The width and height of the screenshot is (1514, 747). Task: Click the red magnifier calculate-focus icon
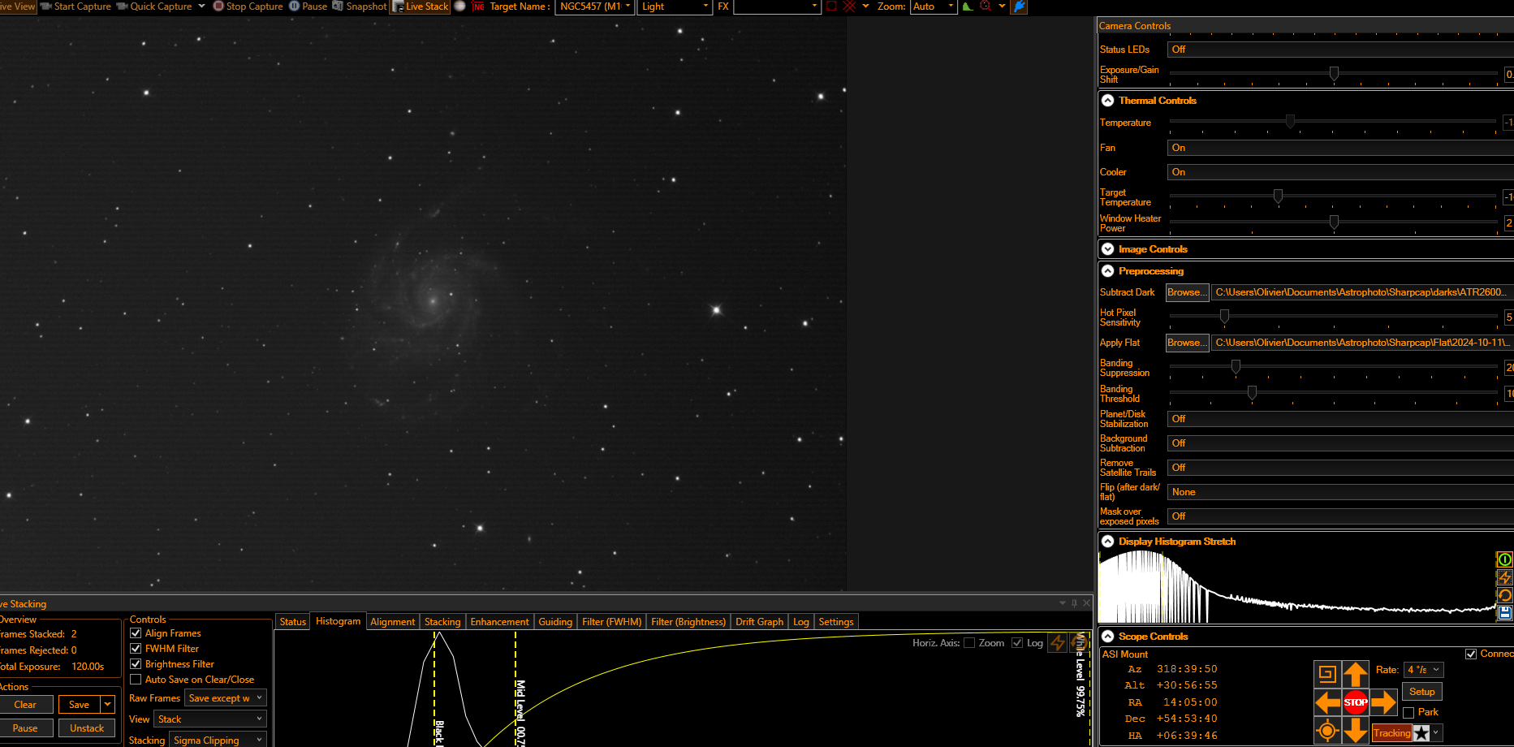point(986,6)
